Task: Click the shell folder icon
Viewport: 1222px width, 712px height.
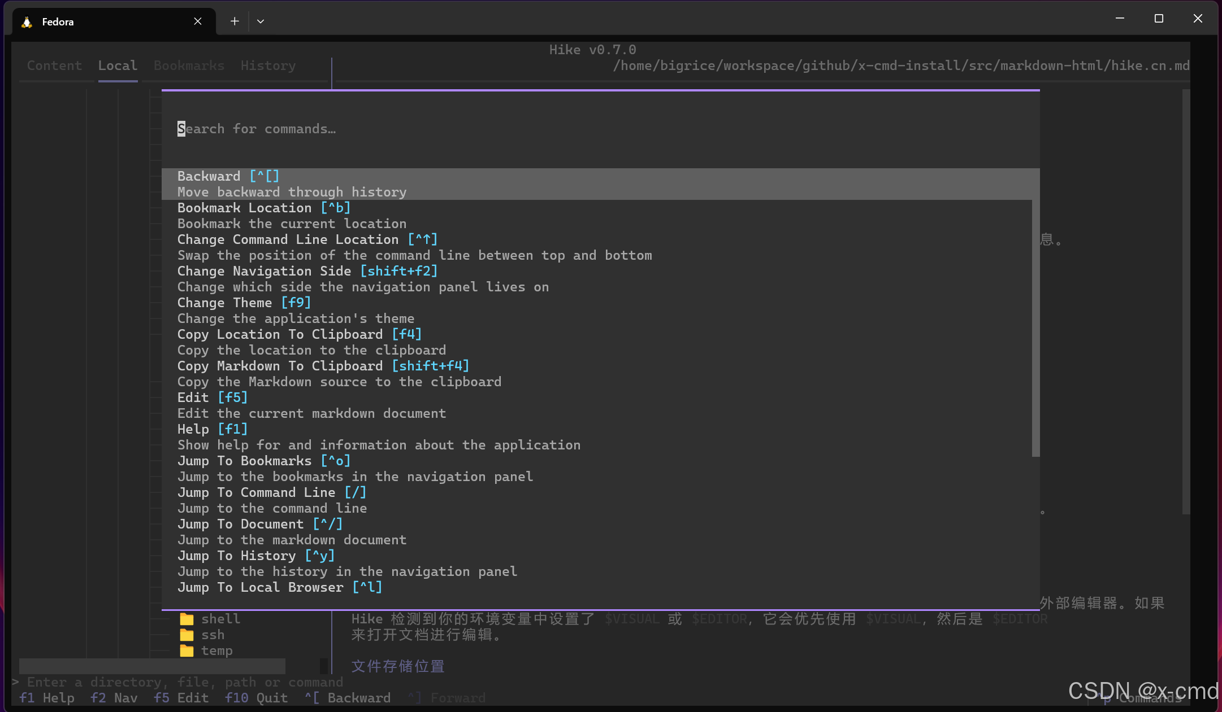Action: tap(187, 619)
